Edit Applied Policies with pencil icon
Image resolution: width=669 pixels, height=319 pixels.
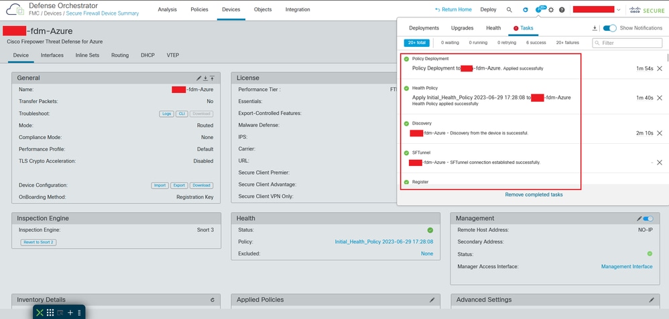(432, 300)
